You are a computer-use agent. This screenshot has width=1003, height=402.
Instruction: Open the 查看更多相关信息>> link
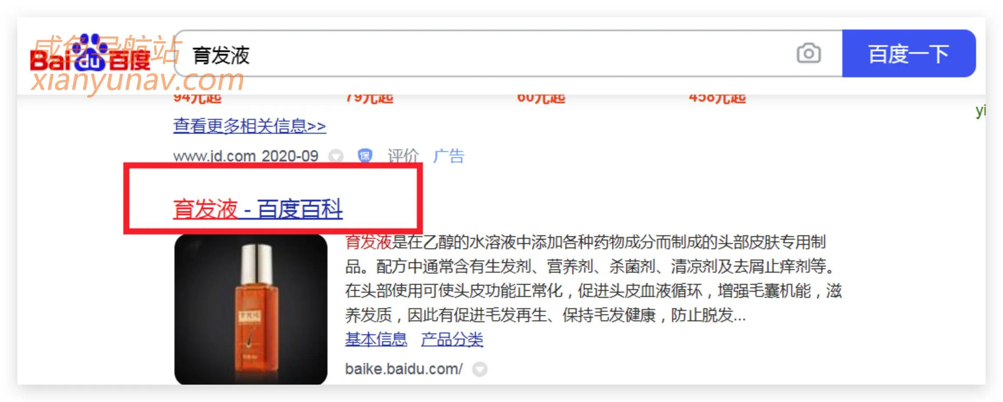(x=250, y=126)
